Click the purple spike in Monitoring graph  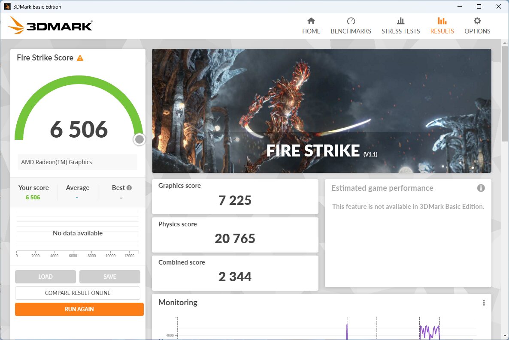click(x=347, y=331)
